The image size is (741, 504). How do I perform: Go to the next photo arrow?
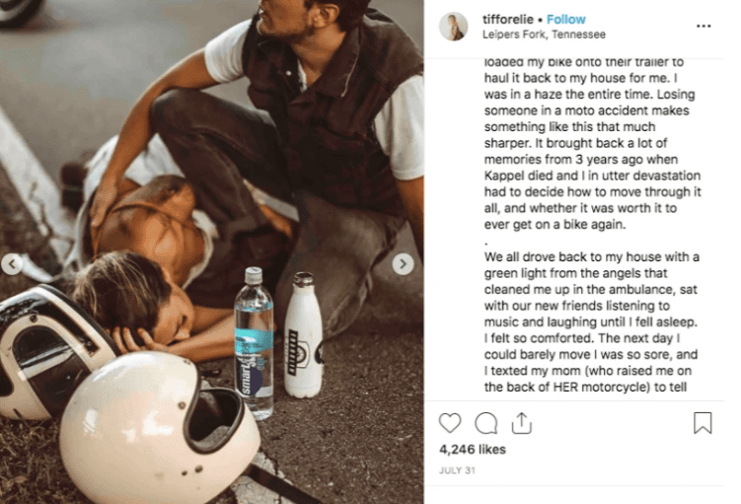coord(403,264)
